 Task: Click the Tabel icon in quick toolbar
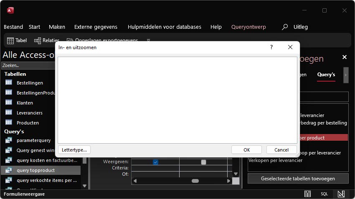coord(10,41)
